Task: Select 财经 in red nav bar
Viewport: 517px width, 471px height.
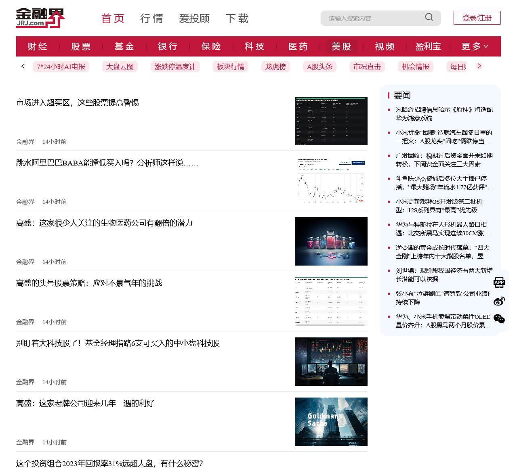Action: pyautogui.click(x=38, y=46)
